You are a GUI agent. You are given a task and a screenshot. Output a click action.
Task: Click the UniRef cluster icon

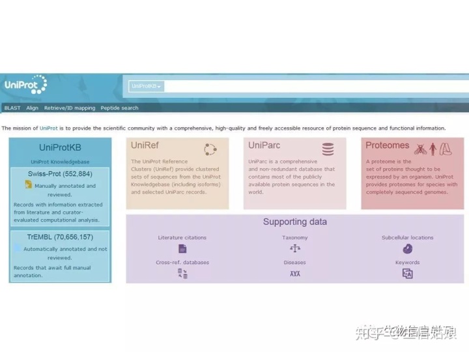(210, 149)
